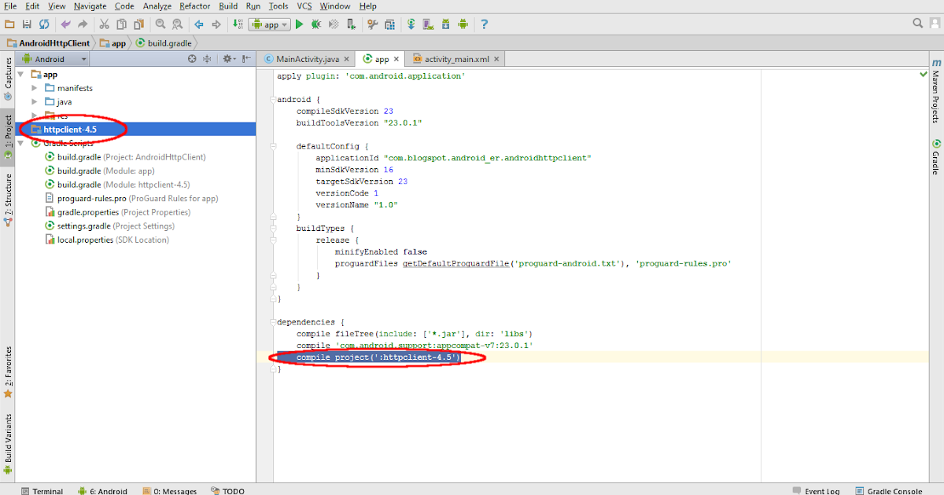Toggle the Captures side panel

(x=8, y=79)
